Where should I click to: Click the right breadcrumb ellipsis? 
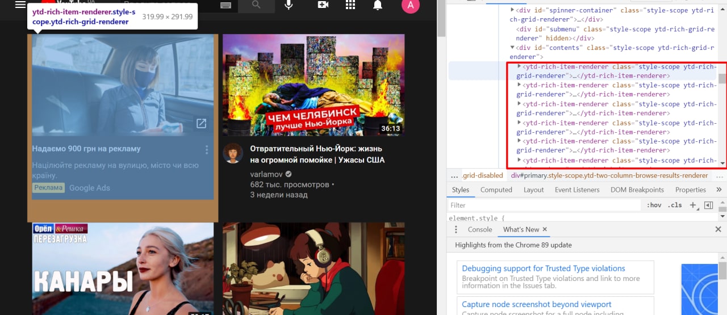click(x=719, y=175)
